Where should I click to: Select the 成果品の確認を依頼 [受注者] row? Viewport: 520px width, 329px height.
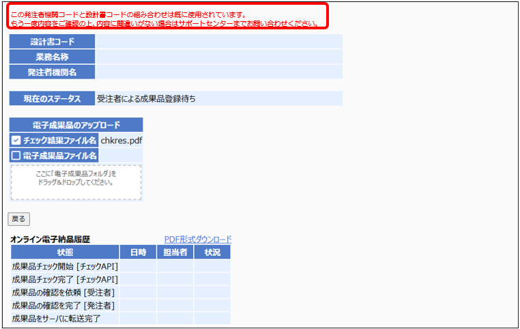click(x=63, y=292)
